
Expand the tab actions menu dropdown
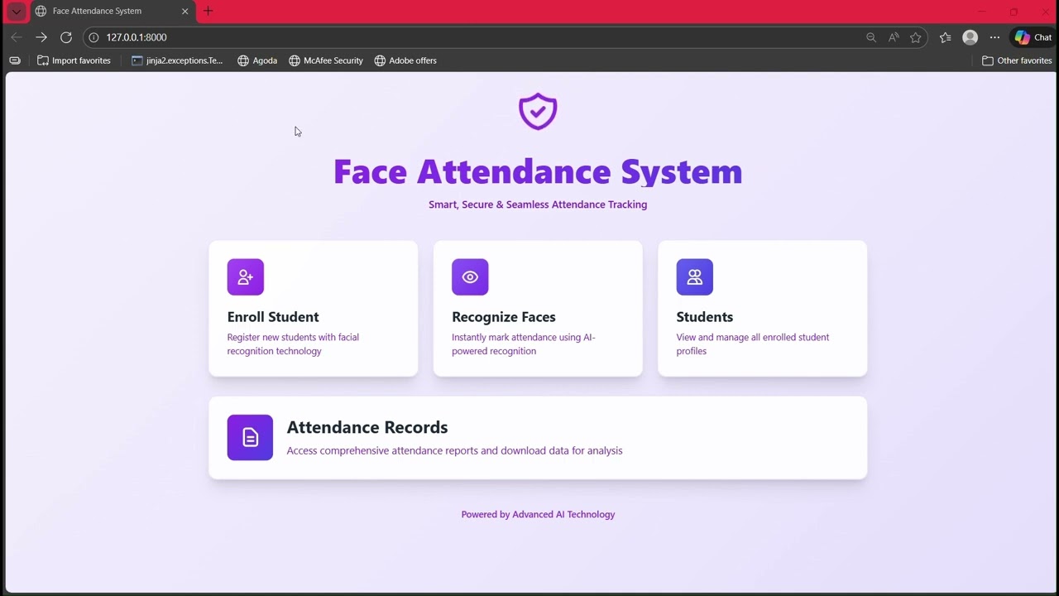pos(16,12)
